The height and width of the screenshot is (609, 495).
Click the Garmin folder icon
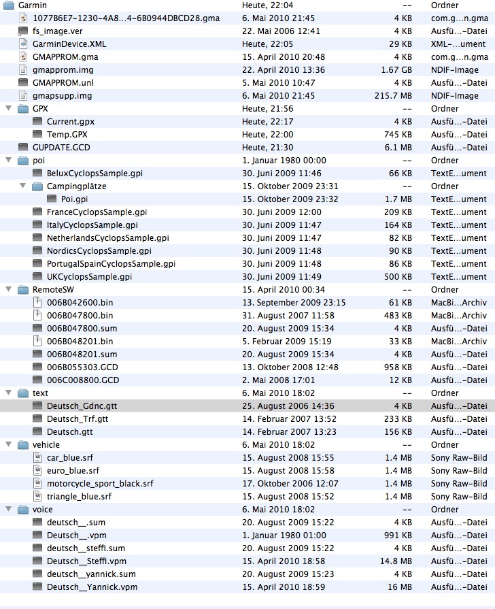[9, 5]
